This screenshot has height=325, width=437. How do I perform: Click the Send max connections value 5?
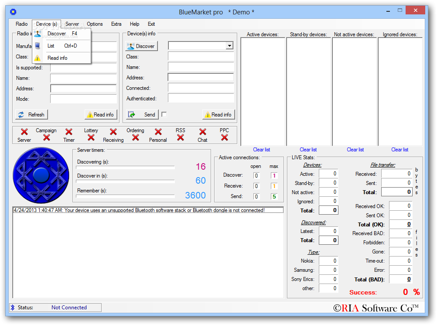pos(274,197)
